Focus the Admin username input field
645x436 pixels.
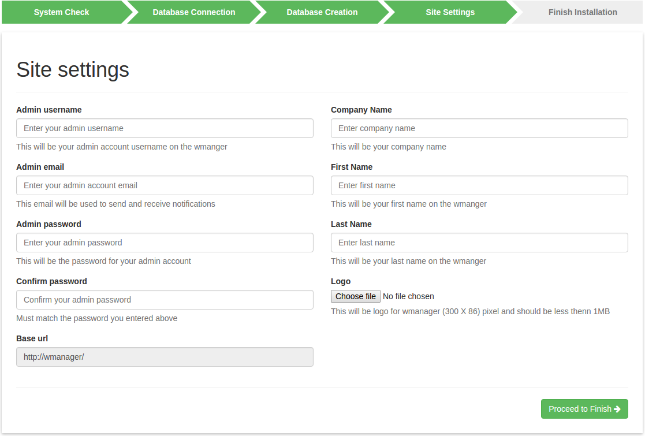(165, 128)
